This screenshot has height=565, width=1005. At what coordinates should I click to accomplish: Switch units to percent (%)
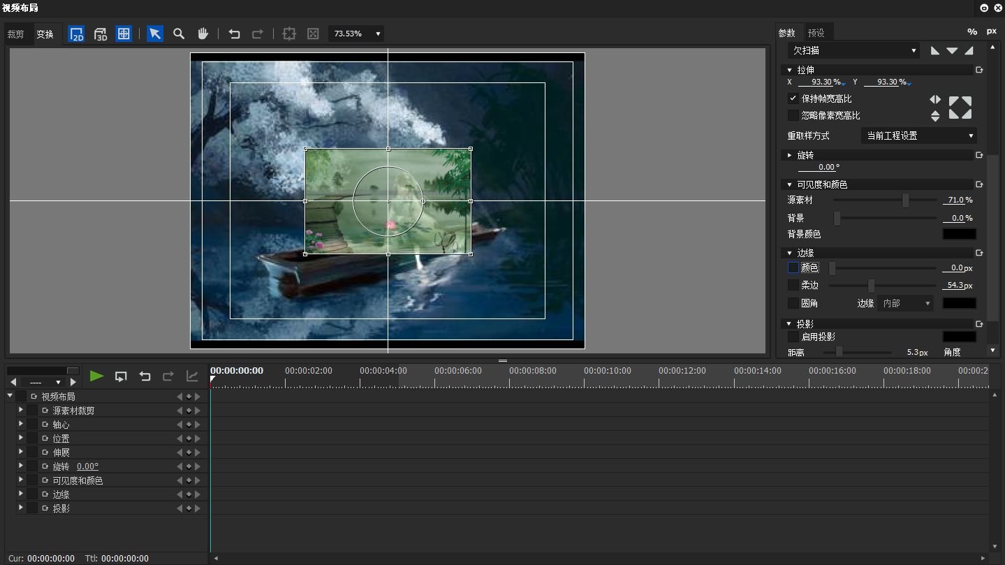(x=971, y=31)
